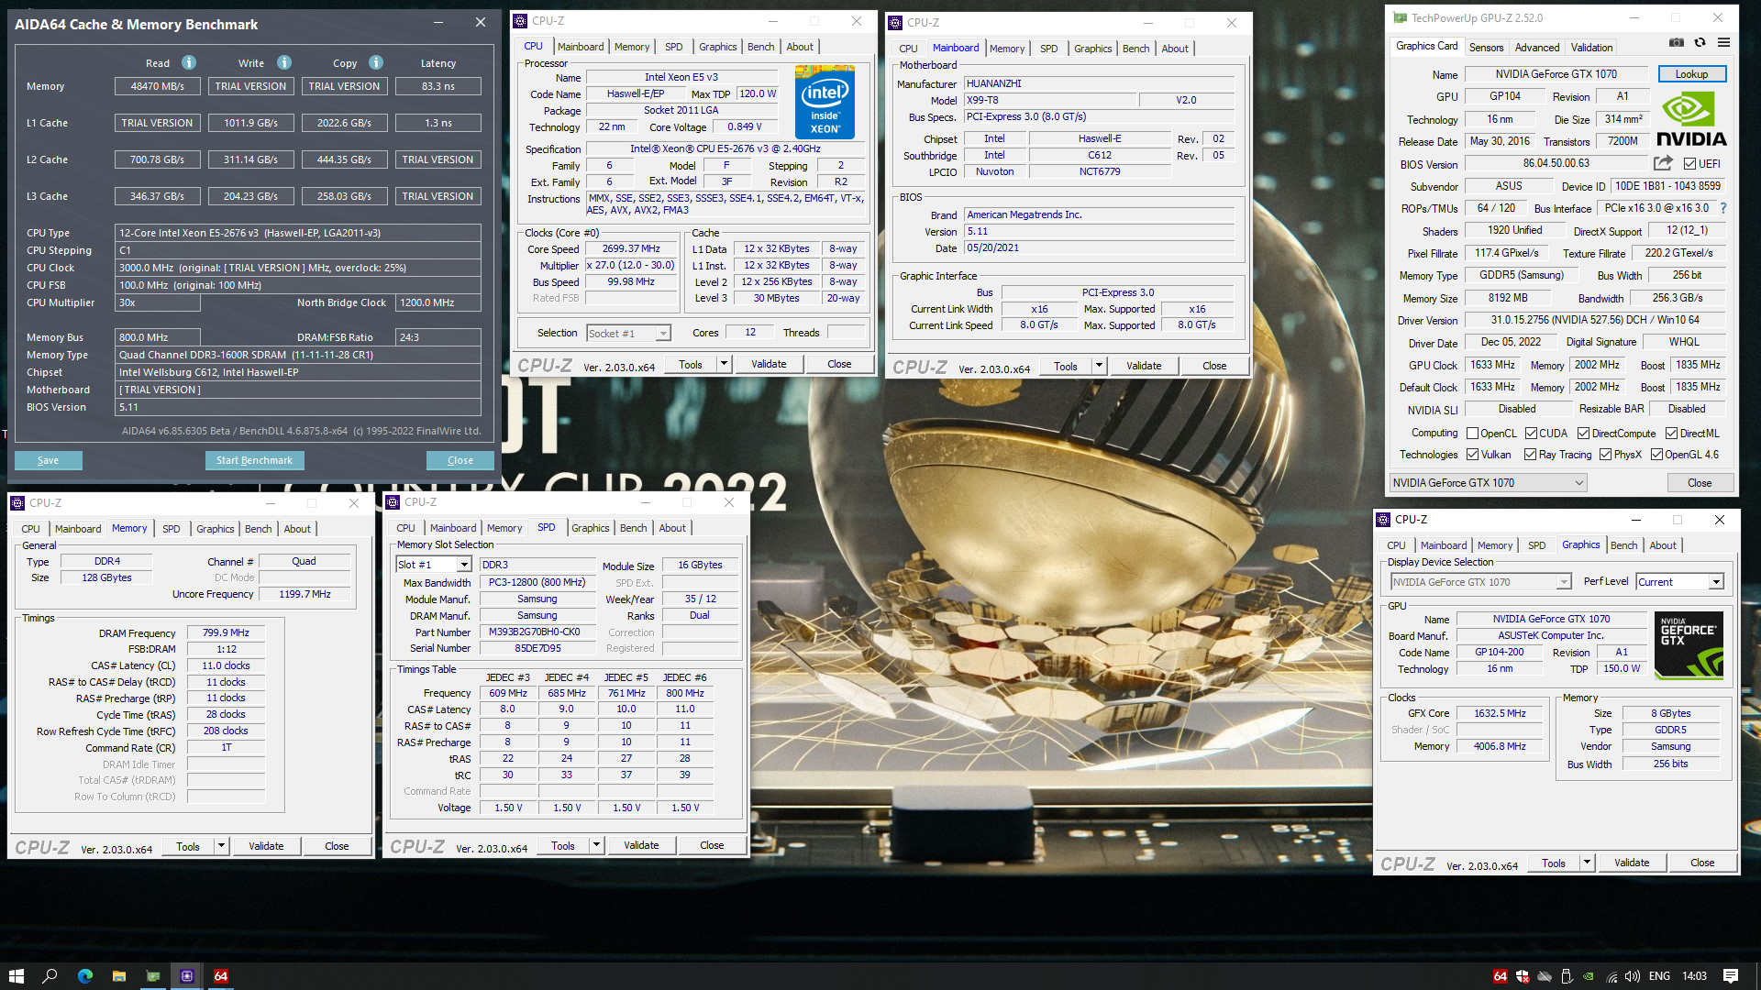
Task: Click the Write info icon in AIDA64
Action: coord(284,62)
